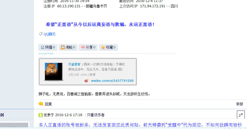
Task: Click 回复 to reply to post
Action: click(48, 104)
